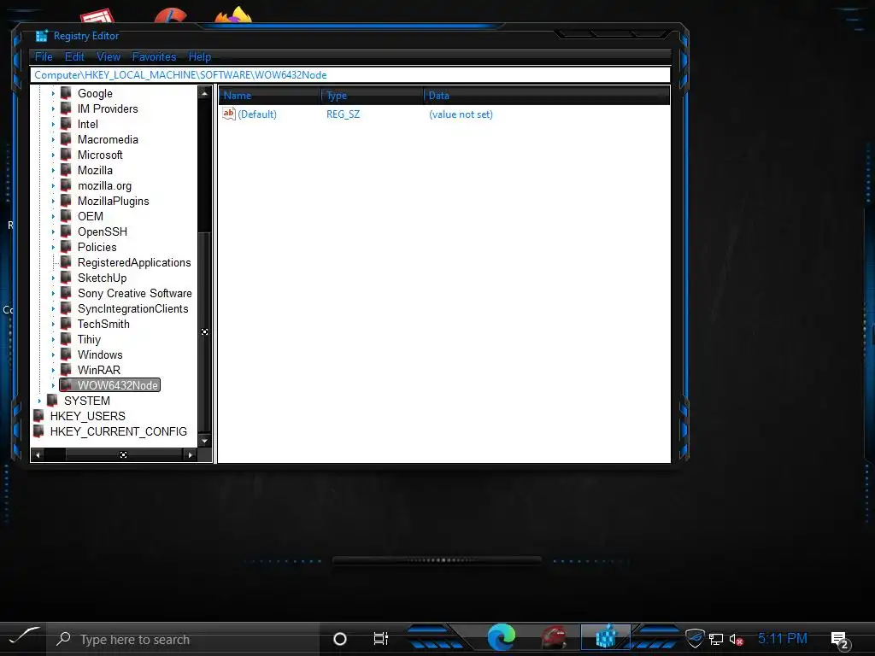
Task: Click the SketchUp key folder icon
Action: 66,278
